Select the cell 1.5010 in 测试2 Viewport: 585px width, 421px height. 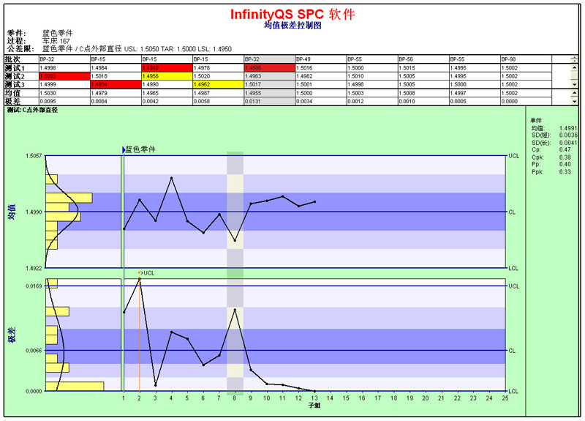tap(372, 76)
